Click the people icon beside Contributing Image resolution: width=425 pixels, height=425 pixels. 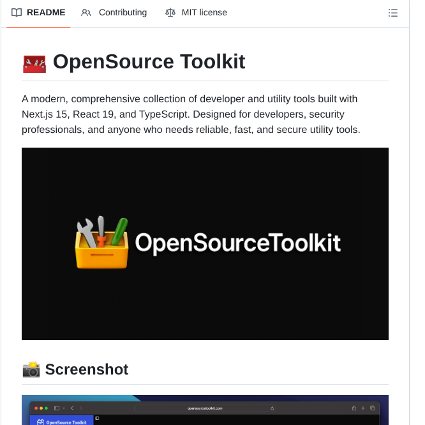pos(86,13)
